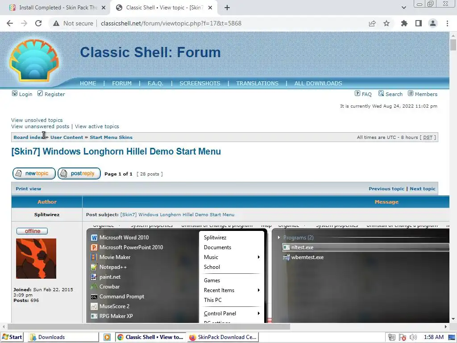Image resolution: width=457 pixels, height=343 pixels.
Task: Open SCREENSHOTS in the navigation bar
Action: [200, 84]
